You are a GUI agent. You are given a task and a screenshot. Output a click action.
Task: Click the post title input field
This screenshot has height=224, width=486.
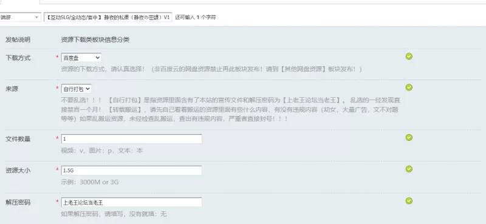[x=108, y=18]
